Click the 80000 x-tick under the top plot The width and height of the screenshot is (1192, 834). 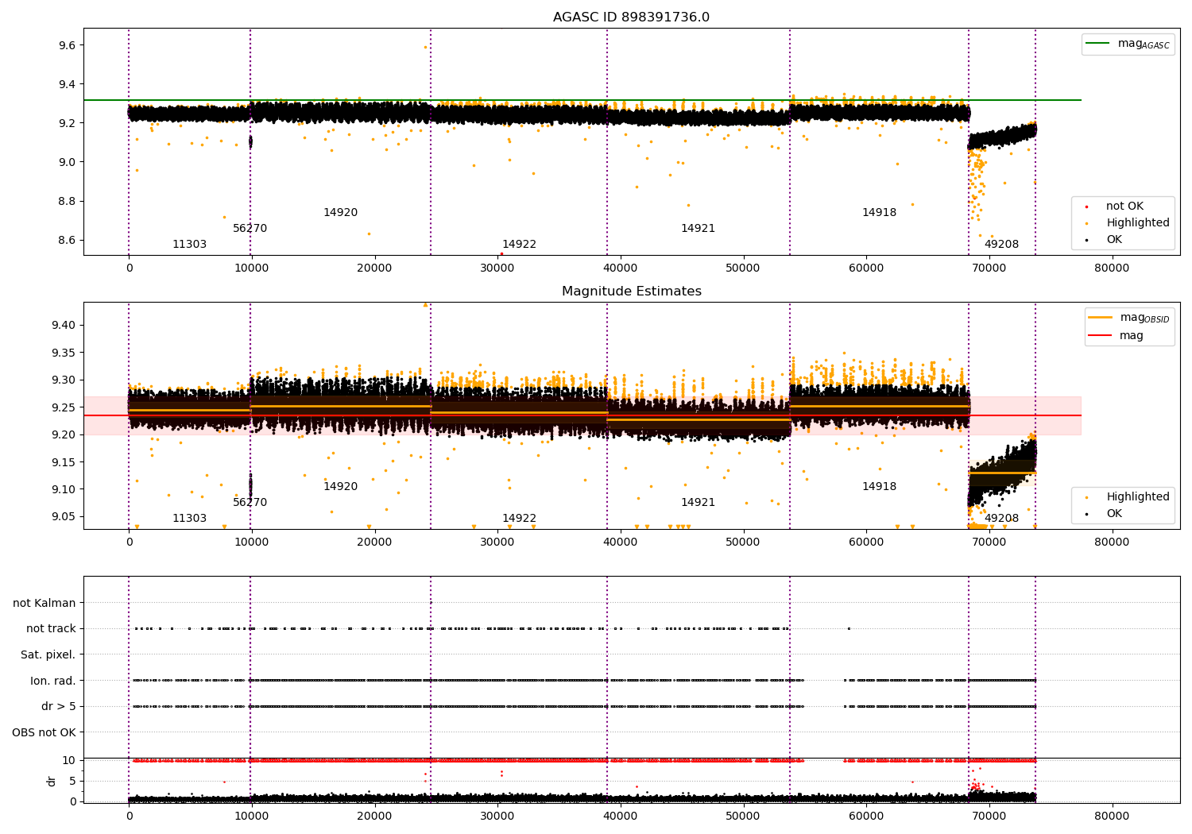click(x=1112, y=268)
